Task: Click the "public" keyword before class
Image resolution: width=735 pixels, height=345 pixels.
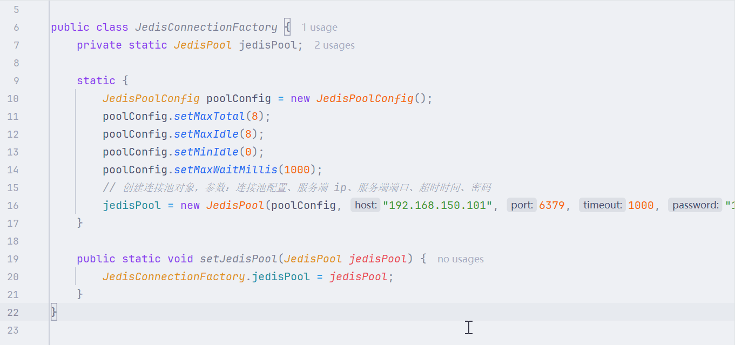Action: (x=70, y=28)
